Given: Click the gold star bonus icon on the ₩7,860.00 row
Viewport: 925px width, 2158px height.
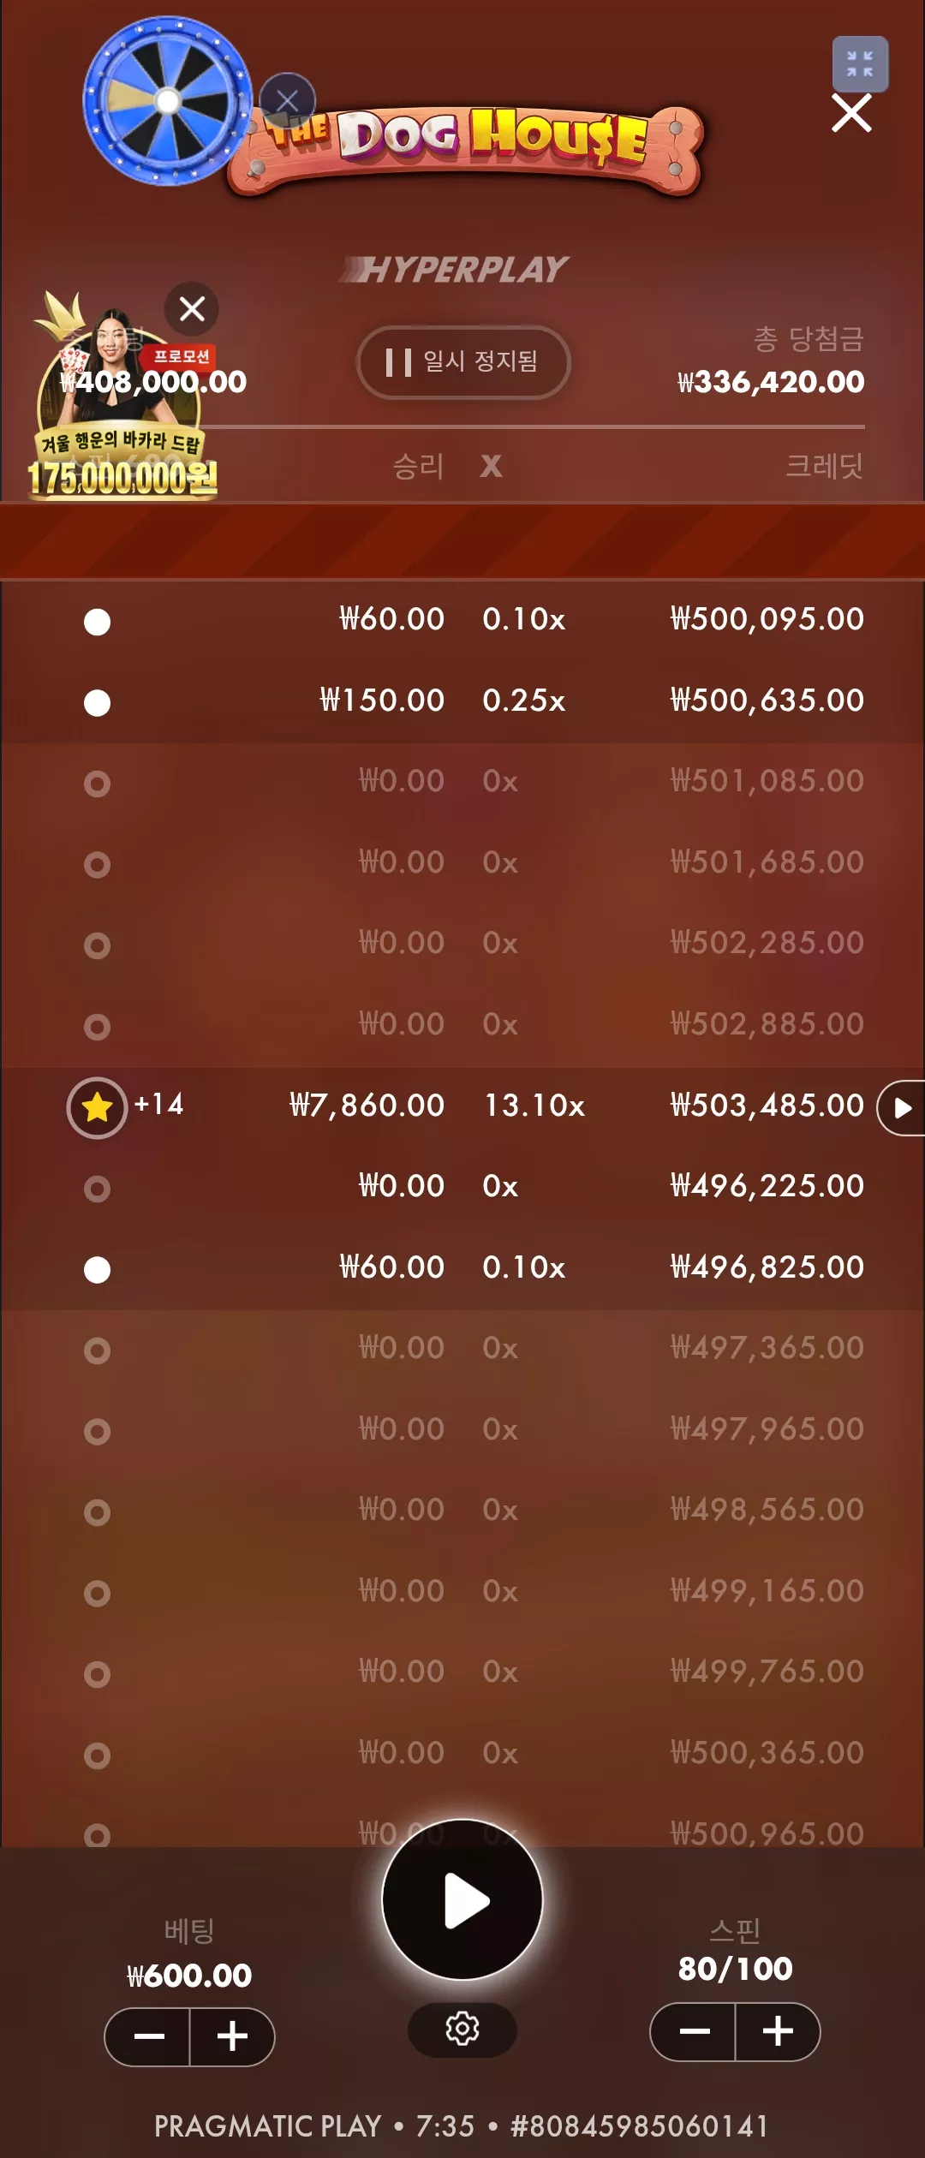Looking at the screenshot, I should point(98,1107).
